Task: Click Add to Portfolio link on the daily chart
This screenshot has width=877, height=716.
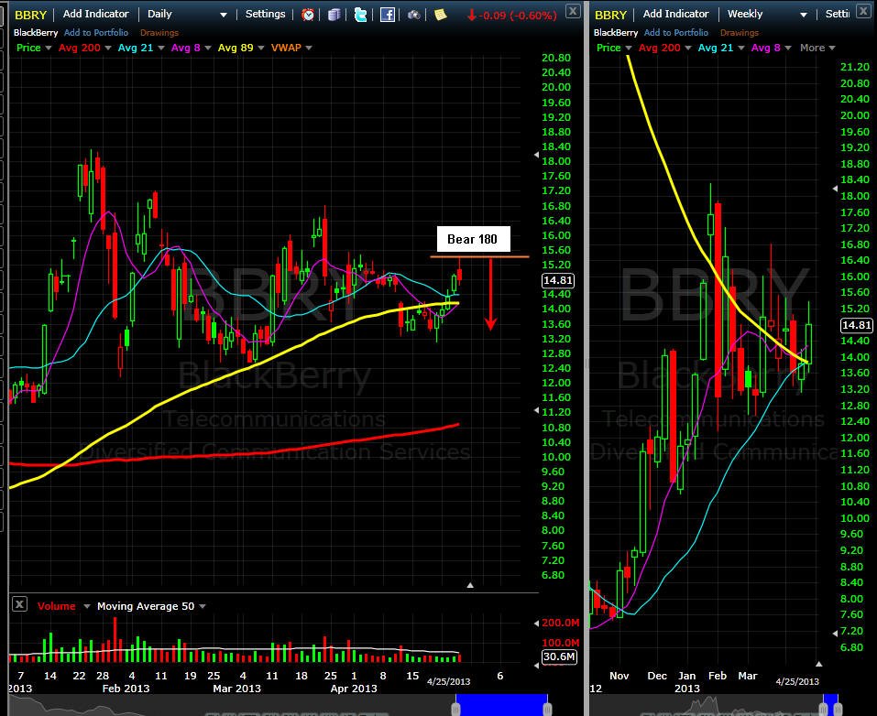Action: [x=96, y=32]
